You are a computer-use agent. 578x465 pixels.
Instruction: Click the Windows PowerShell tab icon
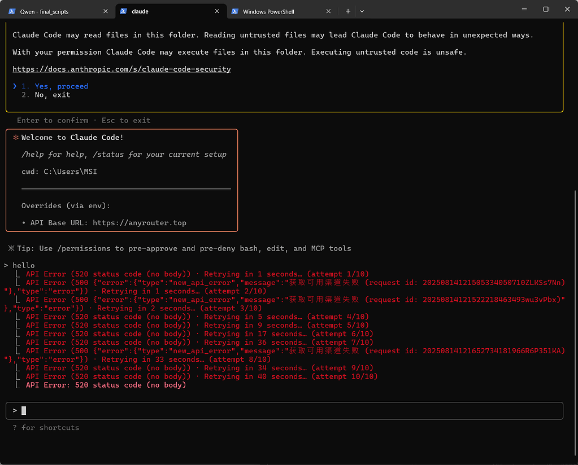click(x=235, y=11)
